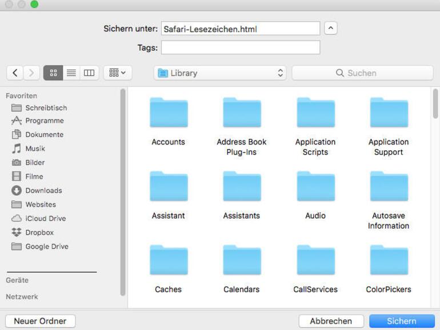Switch to icon grid view
The width and height of the screenshot is (440, 330).
pyautogui.click(x=53, y=73)
